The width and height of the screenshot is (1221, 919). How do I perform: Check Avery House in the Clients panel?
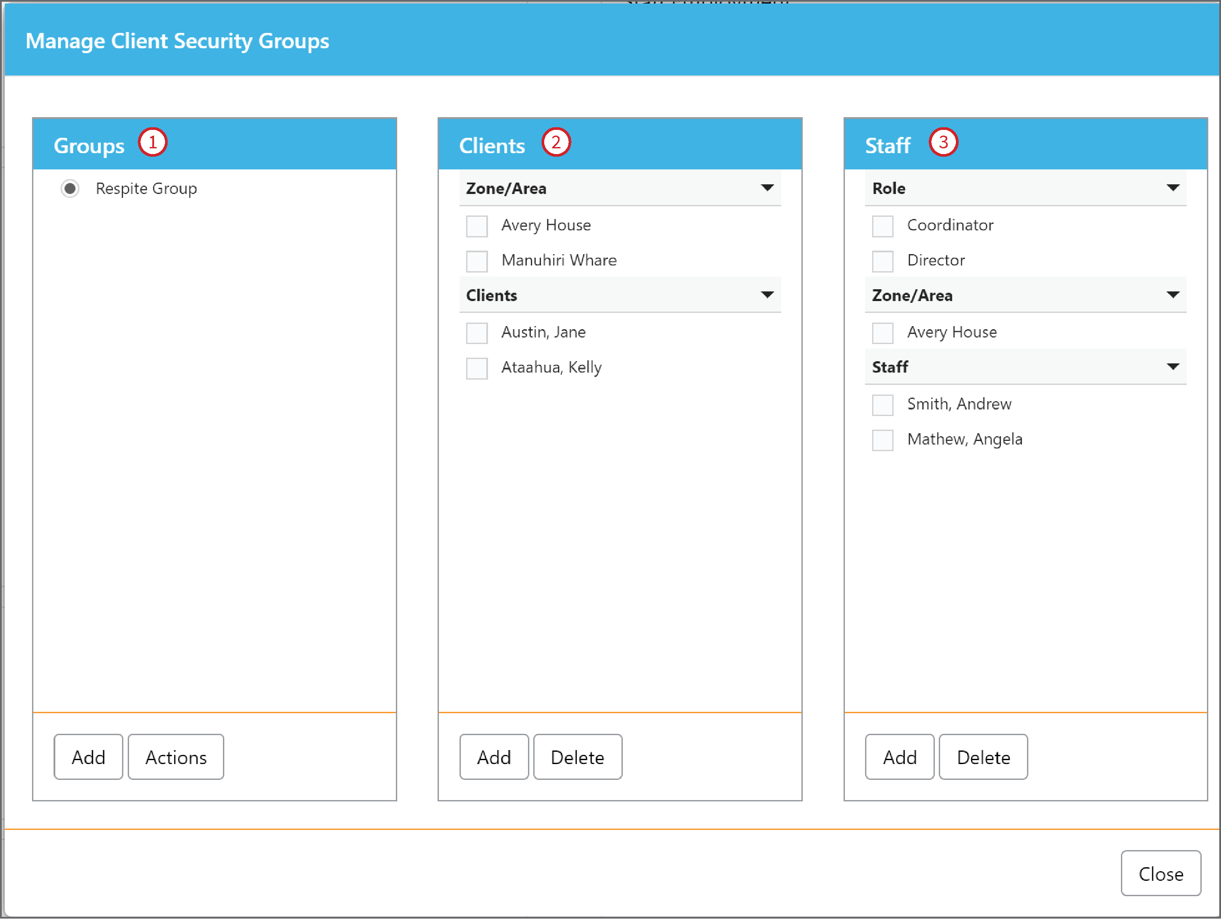point(477,226)
